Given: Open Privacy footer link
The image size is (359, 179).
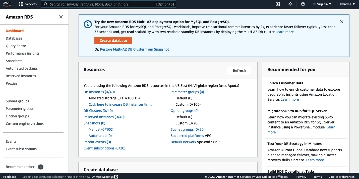Looking at the screenshot, I should click(x=301, y=177).
